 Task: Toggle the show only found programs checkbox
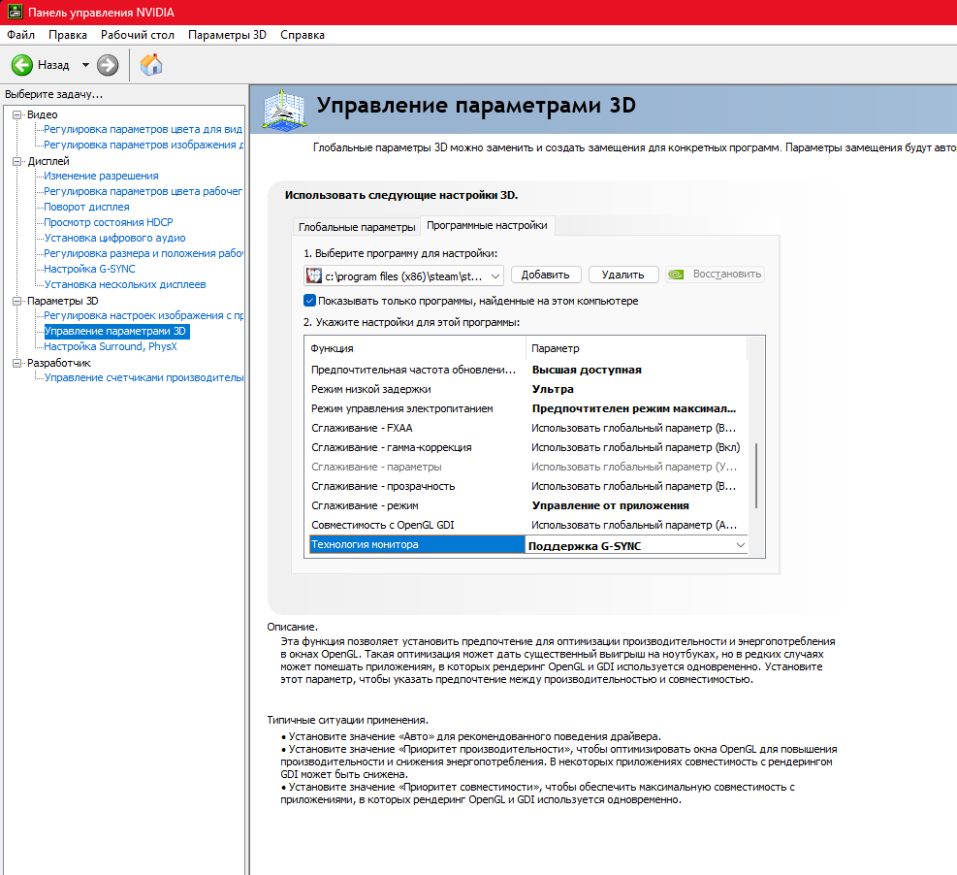point(310,301)
